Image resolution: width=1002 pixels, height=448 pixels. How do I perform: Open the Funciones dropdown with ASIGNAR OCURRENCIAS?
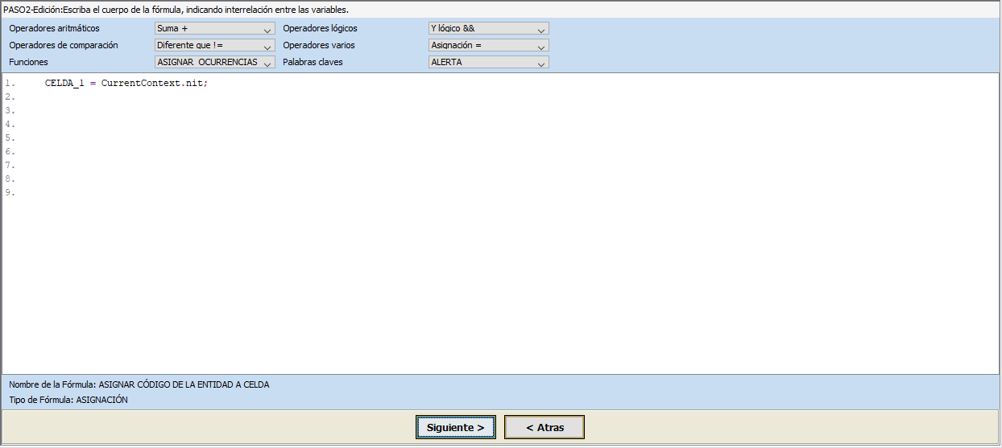click(214, 62)
